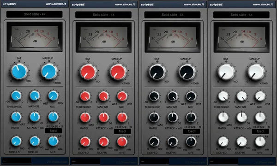
Task: Toggle the 'fixed' release button on blue strip
Action: (x=54, y=130)
